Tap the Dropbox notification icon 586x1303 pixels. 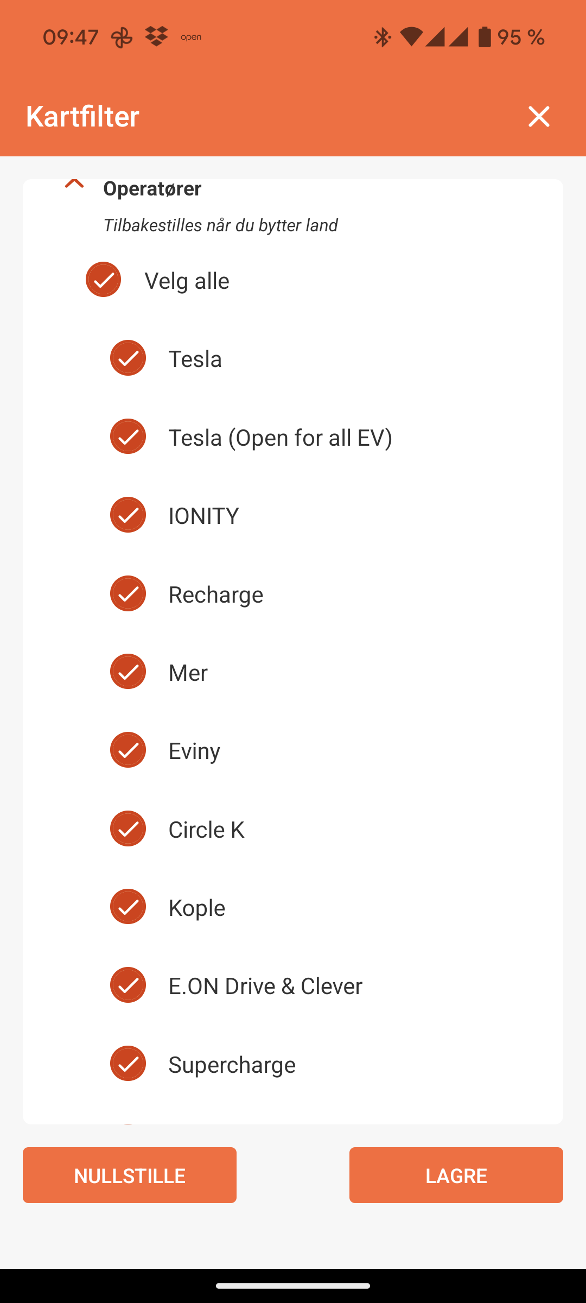(156, 37)
